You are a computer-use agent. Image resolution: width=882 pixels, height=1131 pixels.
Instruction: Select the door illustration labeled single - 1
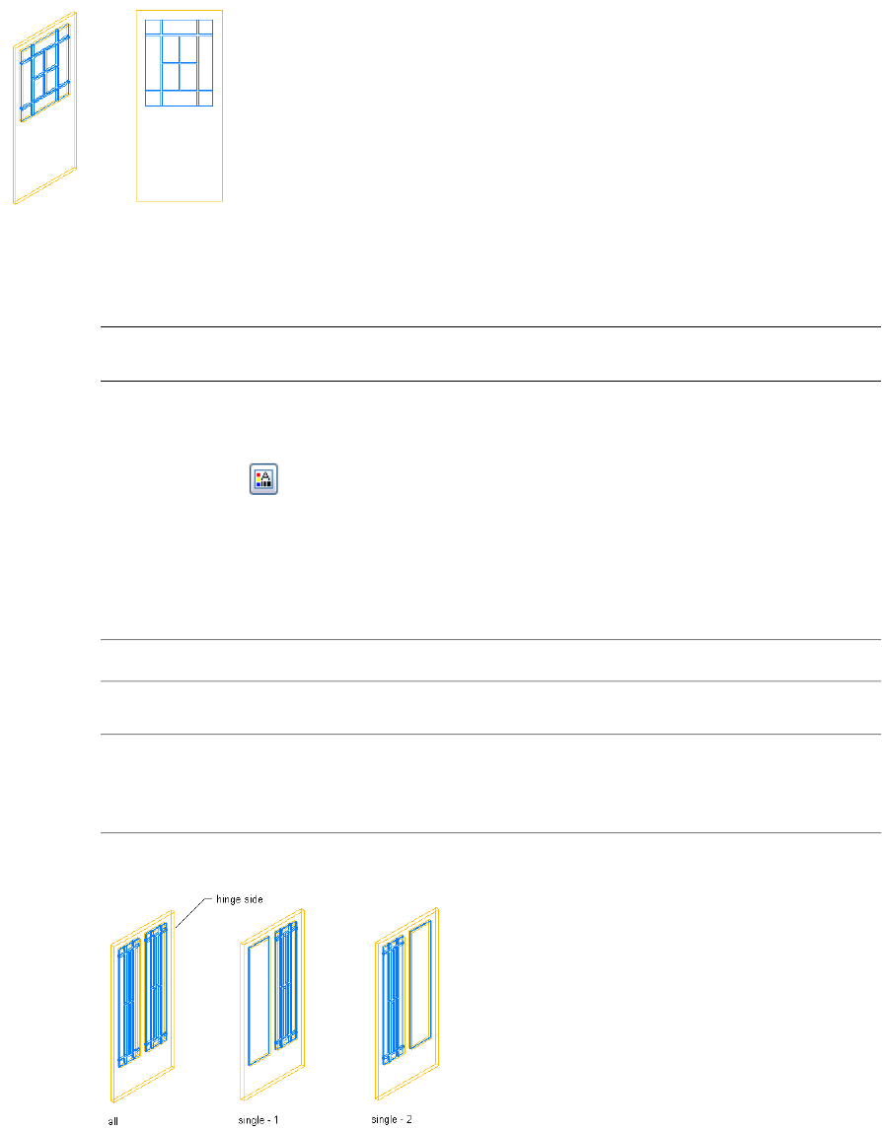[x=272, y=1004]
